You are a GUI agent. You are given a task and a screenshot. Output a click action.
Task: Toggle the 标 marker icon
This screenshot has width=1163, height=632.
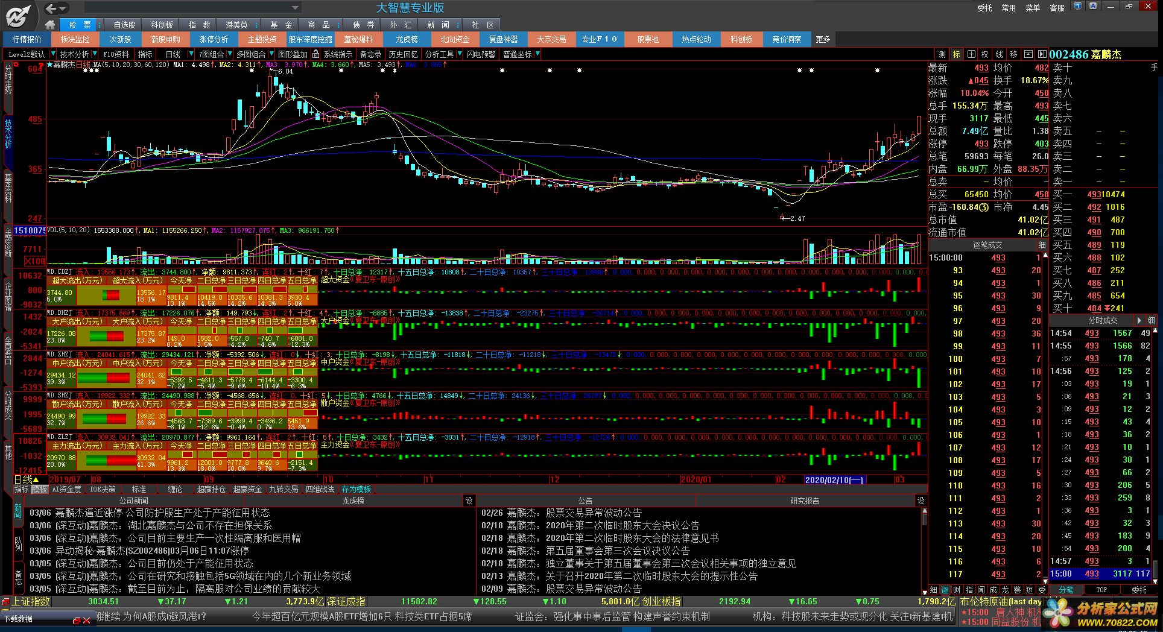pyautogui.click(x=956, y=54)
